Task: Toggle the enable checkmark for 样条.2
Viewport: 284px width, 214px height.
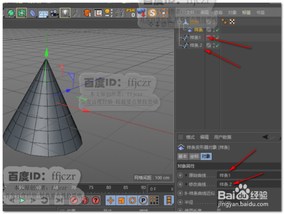Action: point(218,45)
